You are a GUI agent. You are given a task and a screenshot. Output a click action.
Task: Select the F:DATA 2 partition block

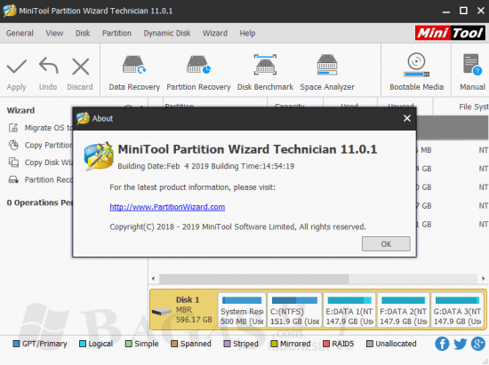(403, 310)
